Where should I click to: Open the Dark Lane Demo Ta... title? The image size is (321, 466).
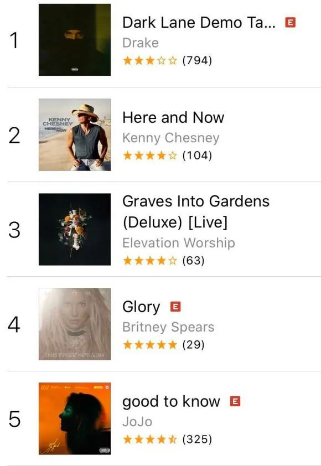pos(199,23)
